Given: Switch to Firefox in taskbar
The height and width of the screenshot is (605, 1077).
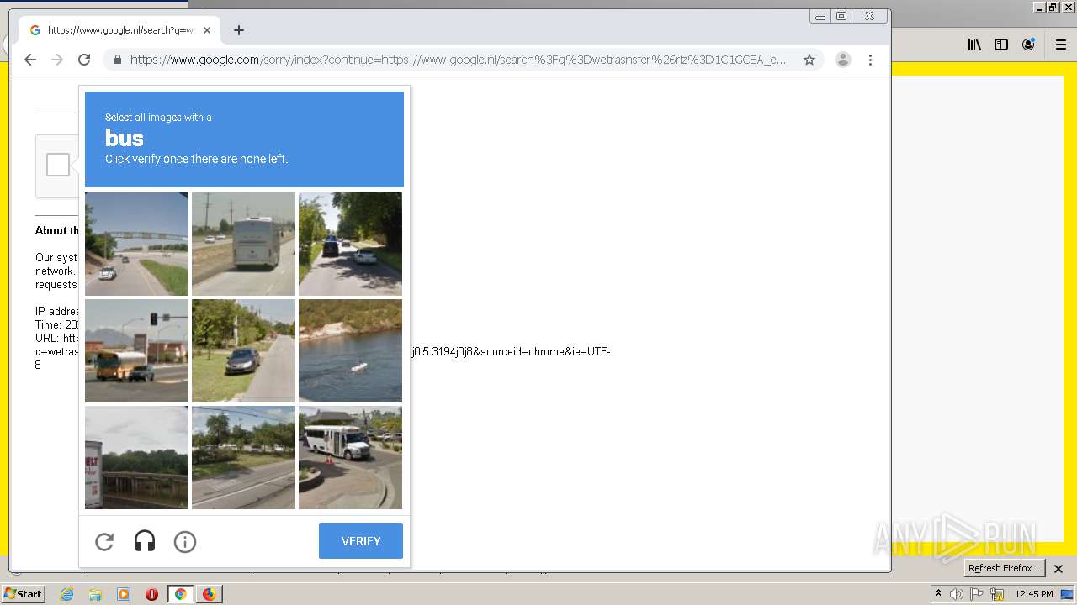Looking at the screenshot, I should click(209, 594).
